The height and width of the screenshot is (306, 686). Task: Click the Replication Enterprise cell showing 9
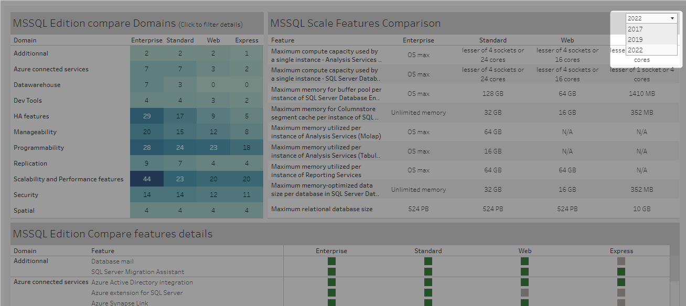coord(147,163)
